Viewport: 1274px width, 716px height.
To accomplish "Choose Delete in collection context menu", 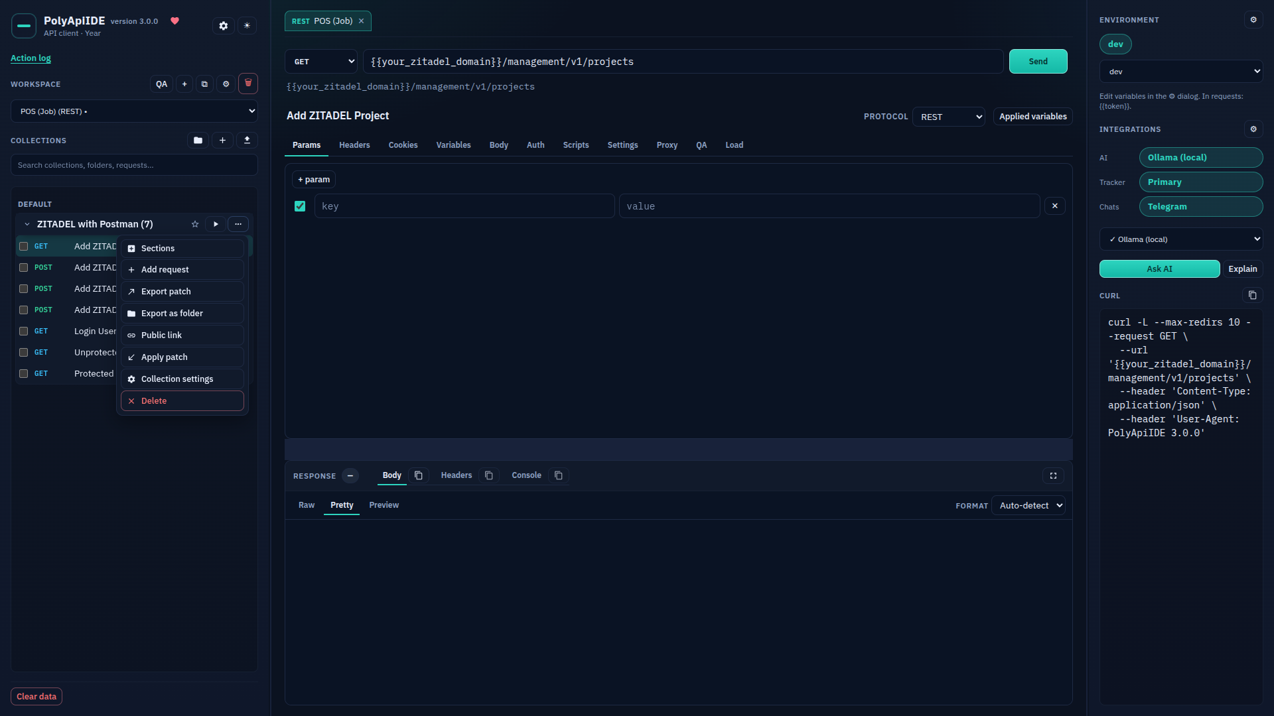I will [x=182, y=401].
